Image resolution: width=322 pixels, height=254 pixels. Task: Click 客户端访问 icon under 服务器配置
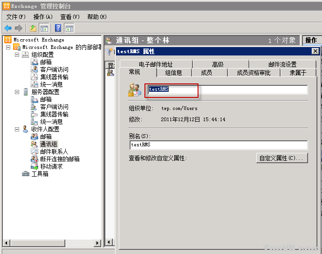34,107
